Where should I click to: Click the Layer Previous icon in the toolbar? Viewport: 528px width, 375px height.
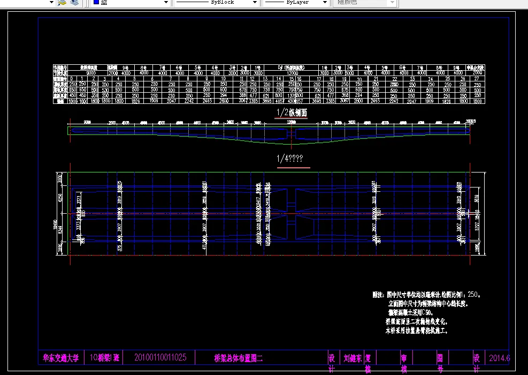click(x=62, y=2)
